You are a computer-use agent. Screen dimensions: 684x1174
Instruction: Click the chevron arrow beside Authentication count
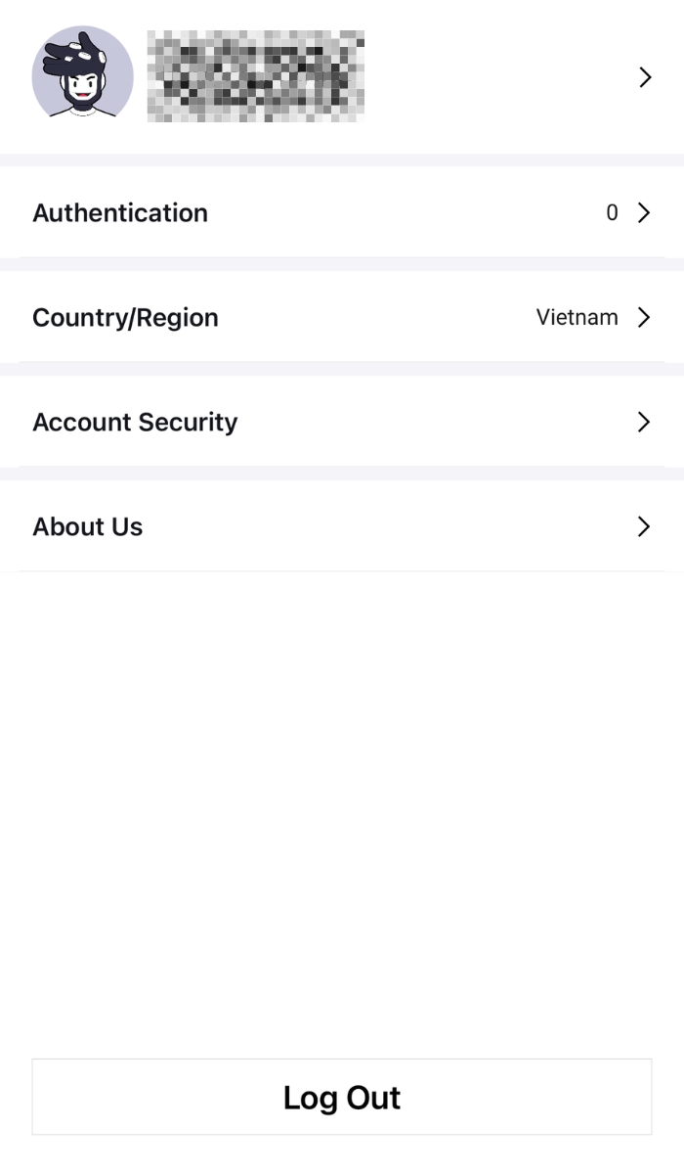pos(644,212)
